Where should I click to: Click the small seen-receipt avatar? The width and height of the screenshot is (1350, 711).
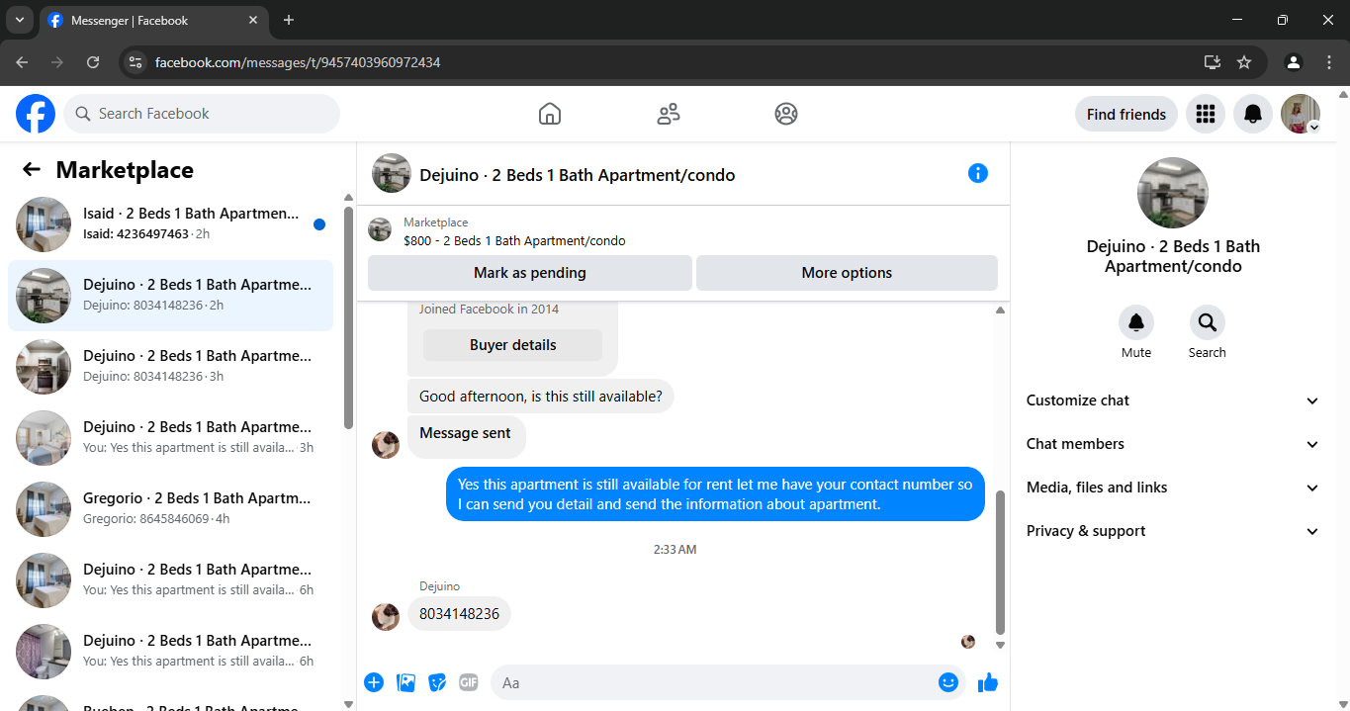pyautogui.click(x=968, y=642)
